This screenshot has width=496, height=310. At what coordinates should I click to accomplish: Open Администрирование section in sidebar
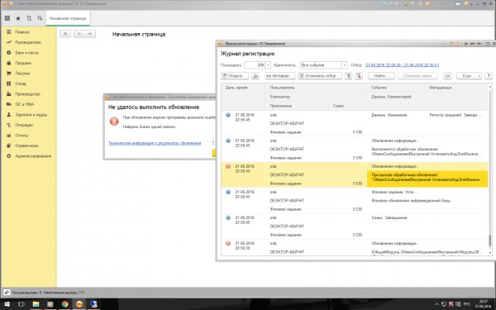pos(33,156)
